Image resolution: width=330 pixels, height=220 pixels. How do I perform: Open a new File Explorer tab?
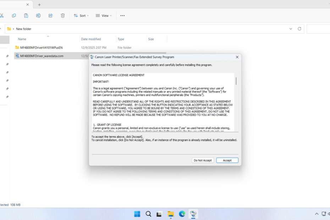tap(39, 5)
